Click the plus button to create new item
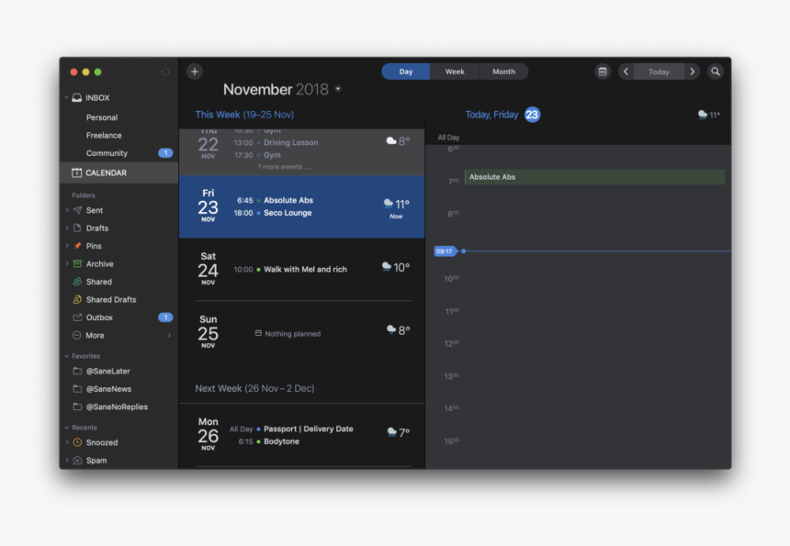 tap(194, 71)
